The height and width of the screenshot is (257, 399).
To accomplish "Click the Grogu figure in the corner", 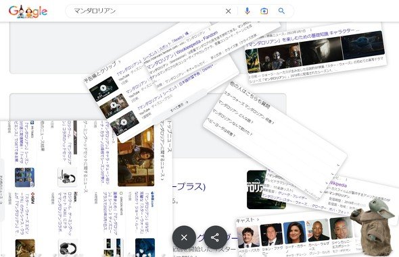I will point(372,226).
